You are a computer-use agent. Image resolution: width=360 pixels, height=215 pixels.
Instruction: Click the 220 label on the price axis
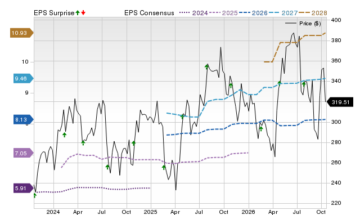pos(336,203)
